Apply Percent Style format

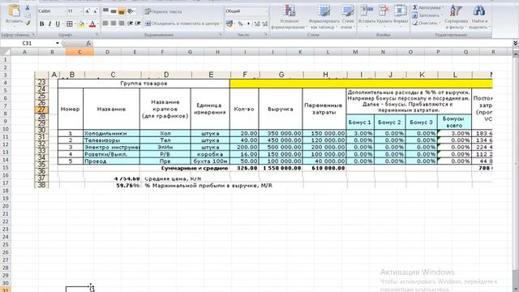pos(240,24)
